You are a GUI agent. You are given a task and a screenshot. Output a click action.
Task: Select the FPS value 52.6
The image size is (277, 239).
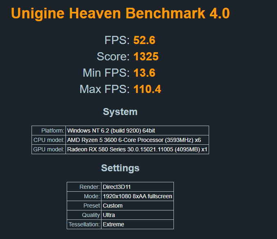point(144,40)
